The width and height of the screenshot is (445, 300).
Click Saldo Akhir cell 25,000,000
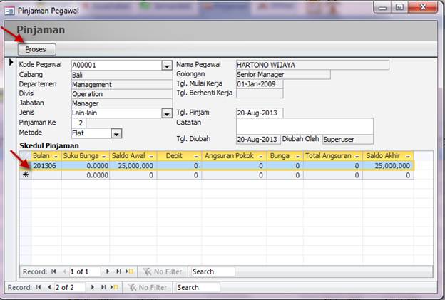[x=388, y=165]
